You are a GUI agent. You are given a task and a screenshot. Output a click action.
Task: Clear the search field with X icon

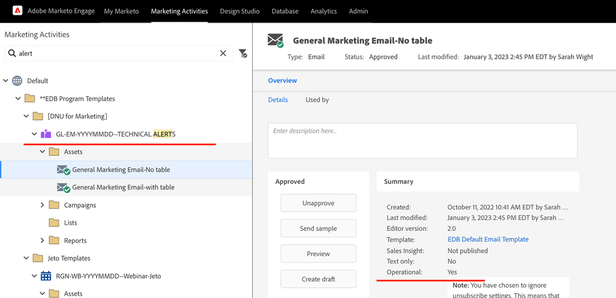223,54
